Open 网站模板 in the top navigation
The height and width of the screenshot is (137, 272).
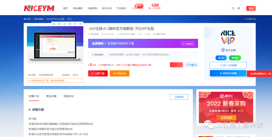pos(78,8)
